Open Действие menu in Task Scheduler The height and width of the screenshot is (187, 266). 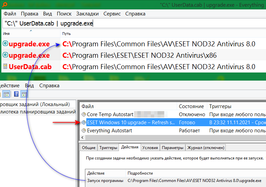[10, 86]
